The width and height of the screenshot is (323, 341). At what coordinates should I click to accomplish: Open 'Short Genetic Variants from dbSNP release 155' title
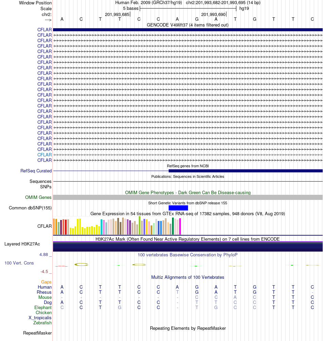point(187,203)
